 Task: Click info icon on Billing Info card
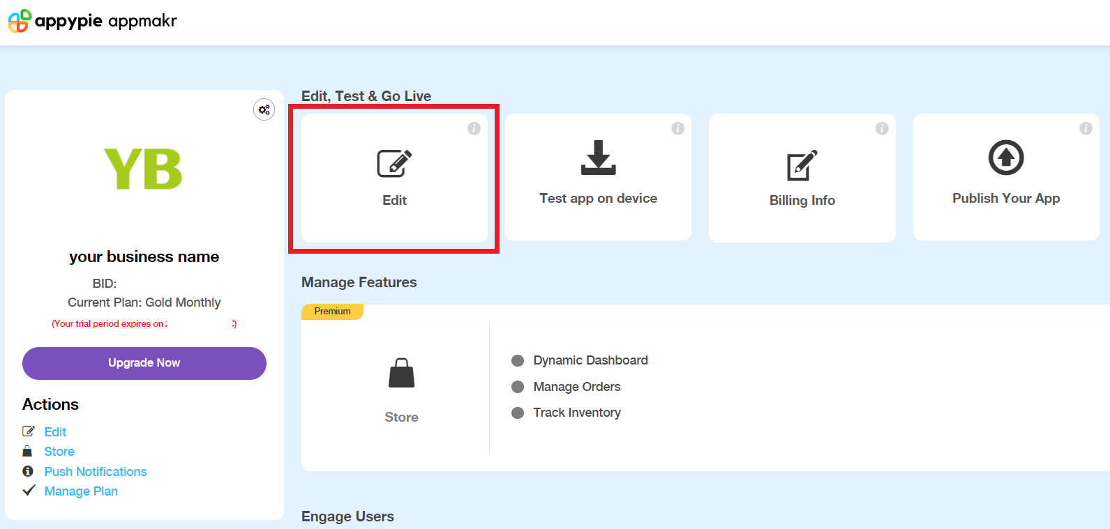tap(882, 128)
